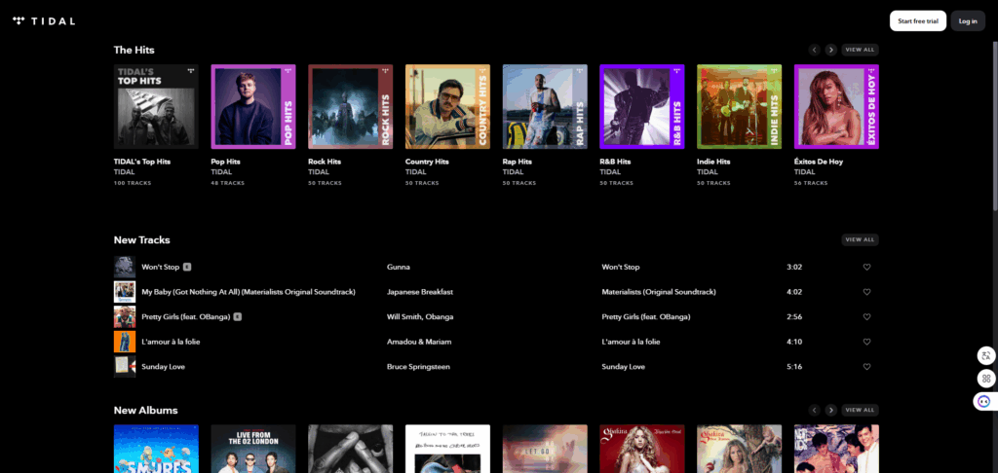View all New Tracks
The width and height of the screenshot is (998, 473).
[860, 239]
